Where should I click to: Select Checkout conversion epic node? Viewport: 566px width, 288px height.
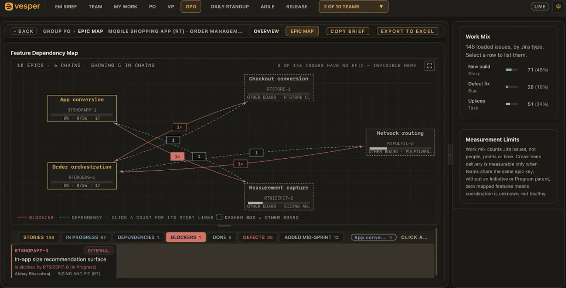(x=279, y=88)
